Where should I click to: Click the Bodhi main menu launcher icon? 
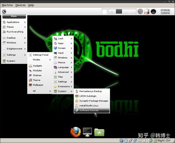4,12
